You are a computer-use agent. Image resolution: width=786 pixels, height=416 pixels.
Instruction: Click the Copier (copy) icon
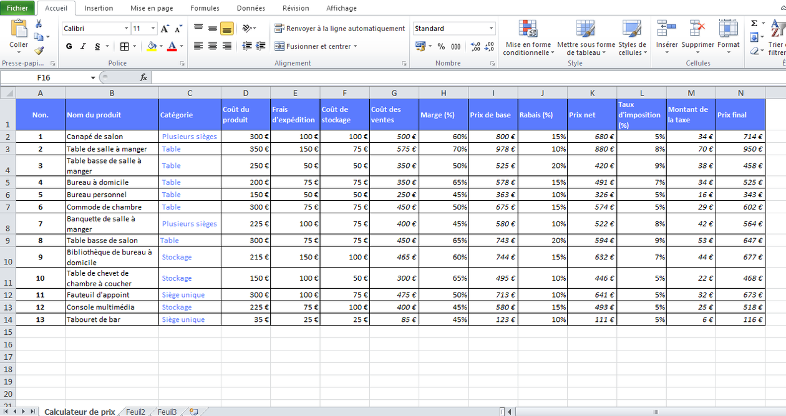[x=37, y=37]
